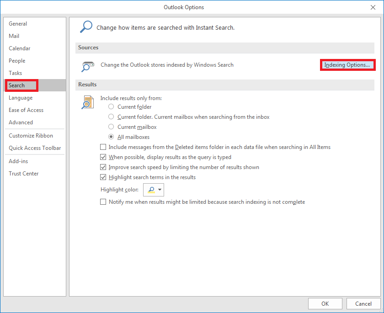This screenshot has height=313, width=384.
Task: Open the Mail options category
Action: pyautogui.click(x=35, y=36)
